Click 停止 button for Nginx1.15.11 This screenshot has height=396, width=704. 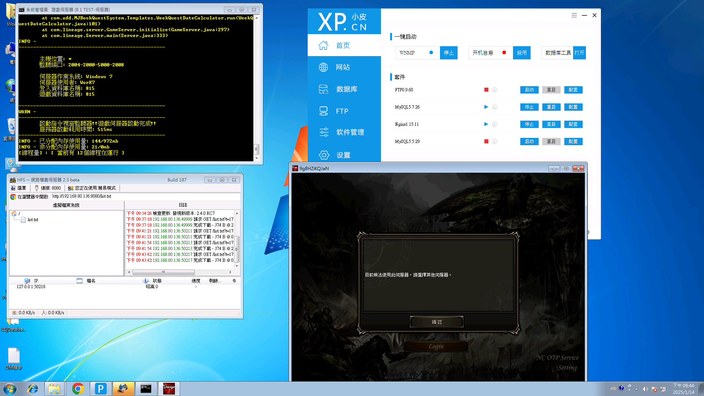click(529, 124)
